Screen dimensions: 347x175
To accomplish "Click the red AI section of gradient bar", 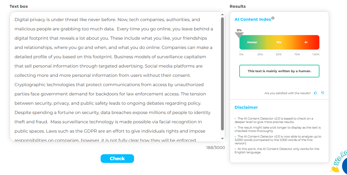I will click(x=306, y=42).
